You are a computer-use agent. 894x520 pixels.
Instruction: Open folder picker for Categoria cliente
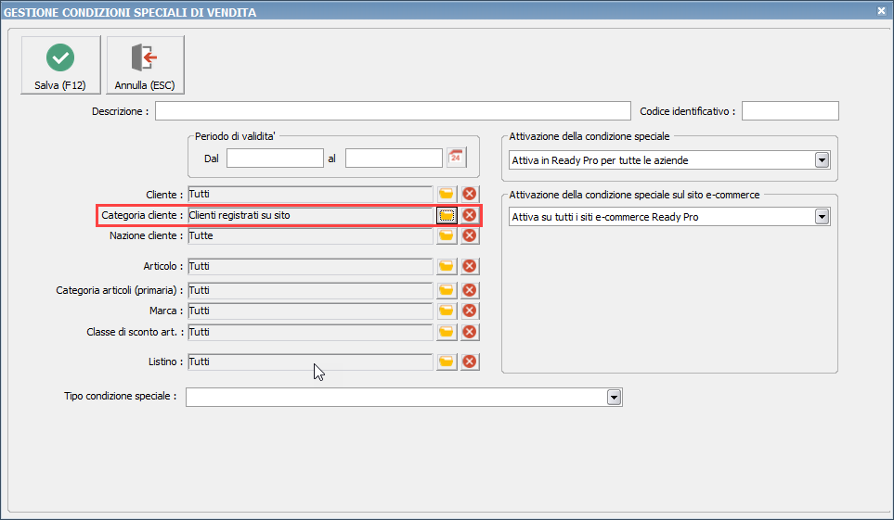tap(447, 215)
